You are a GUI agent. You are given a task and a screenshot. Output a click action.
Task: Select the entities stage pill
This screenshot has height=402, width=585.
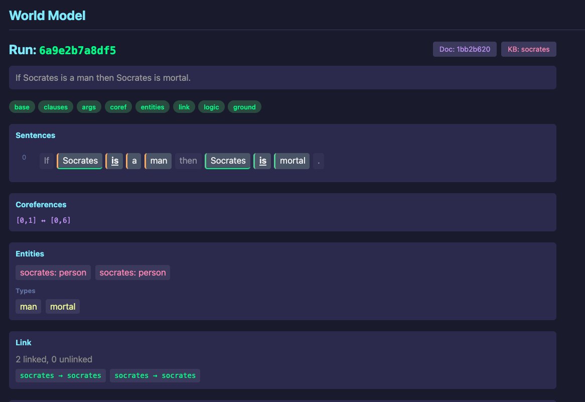tap(152, 107)
